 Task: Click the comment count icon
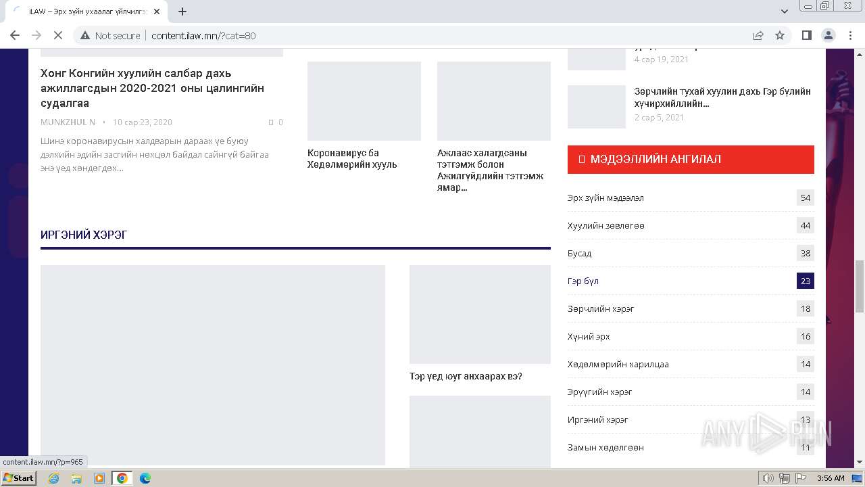pyautogui.click(x=271, y=122)
